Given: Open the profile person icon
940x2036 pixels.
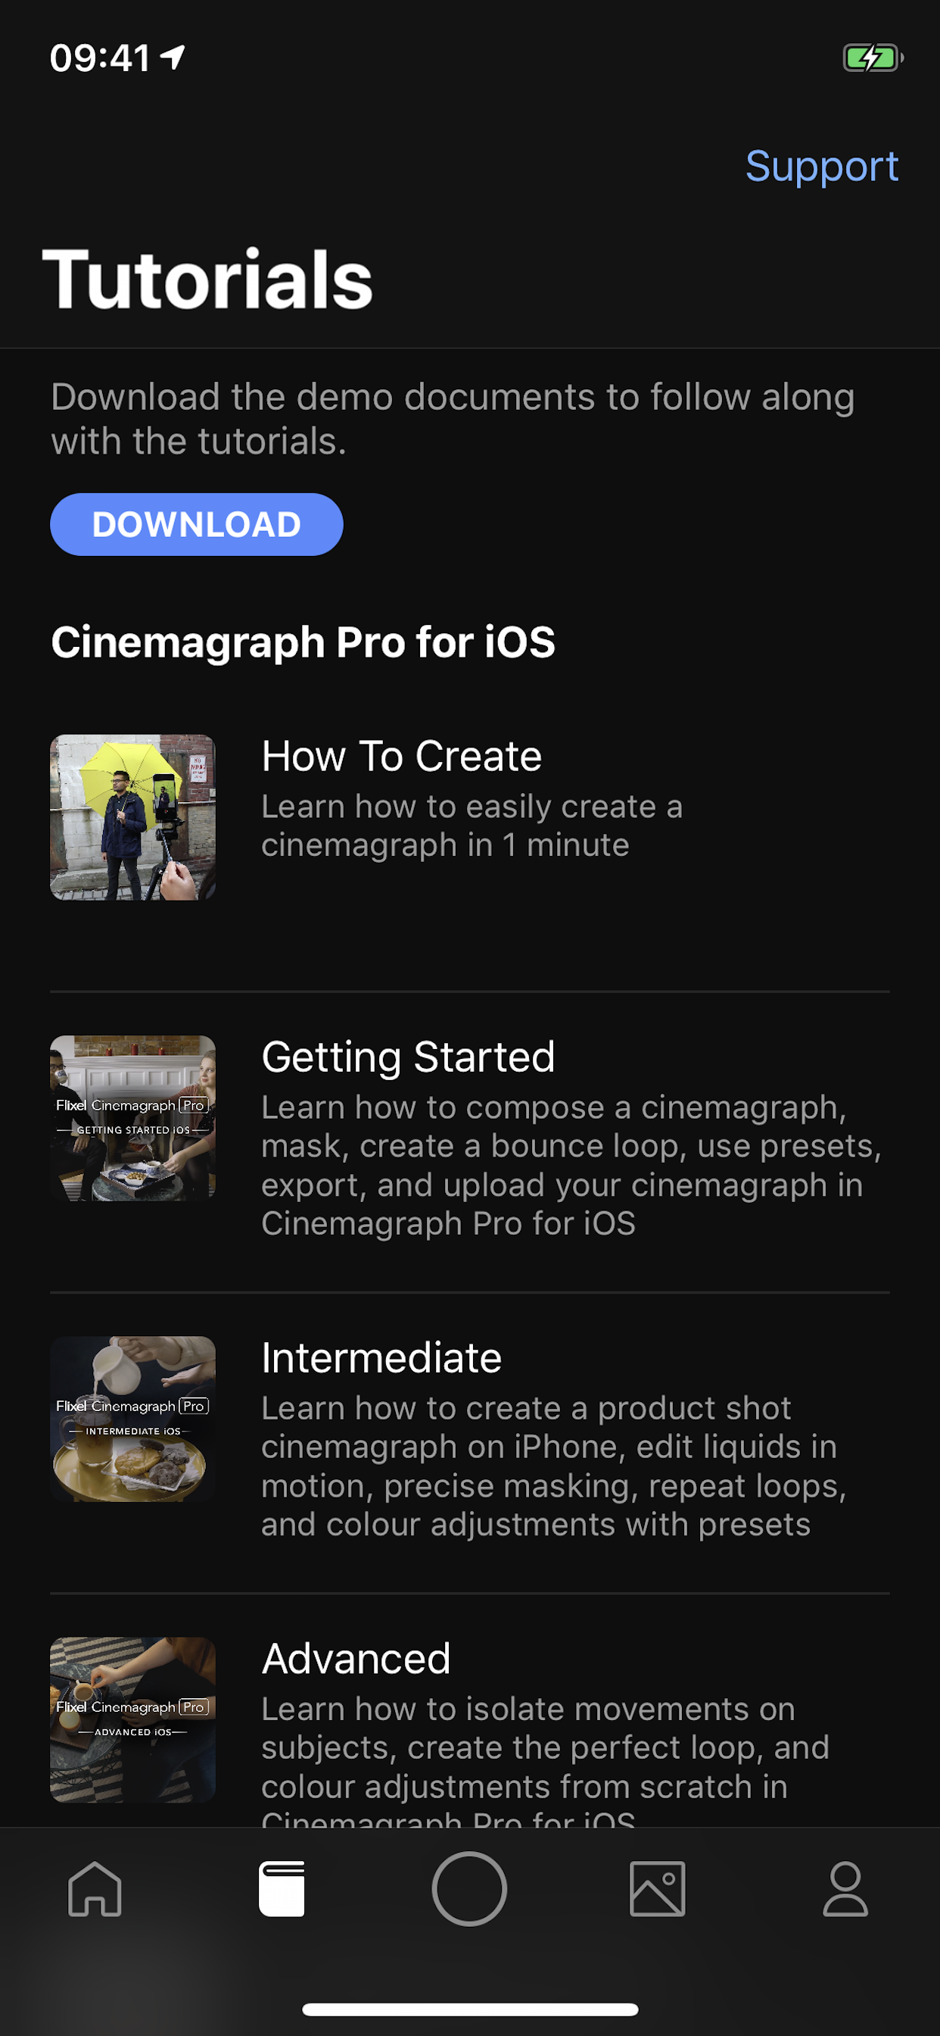Looking at the screenshot, I should [845, 1889].
